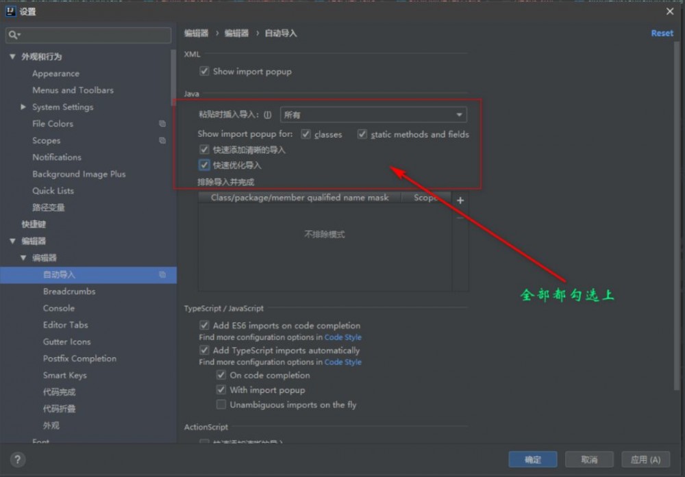Open the Code Style link under TypeScript imports

[343, 362]
